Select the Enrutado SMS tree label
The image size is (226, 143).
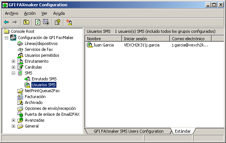click(44, 79)
